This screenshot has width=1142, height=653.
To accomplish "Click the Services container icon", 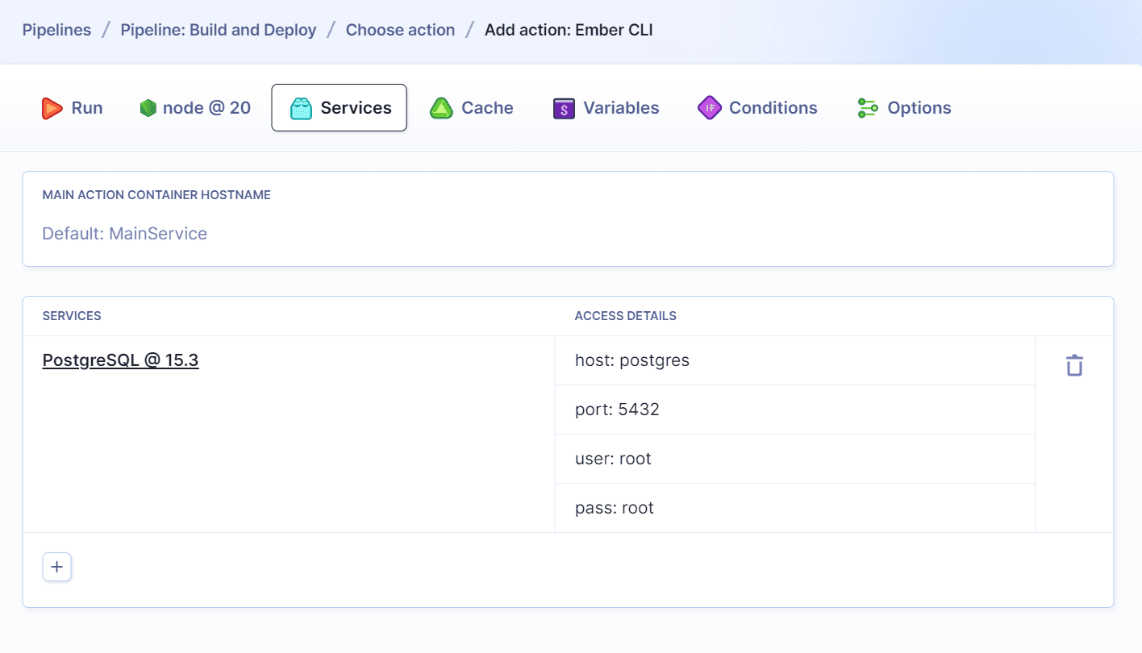I will coord(302,107).
